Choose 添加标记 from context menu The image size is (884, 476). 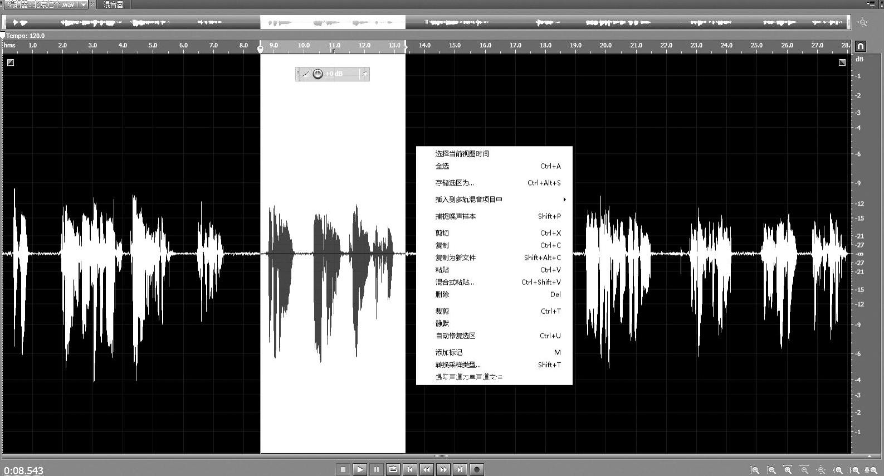pyautogui.click(x=494, y=352)
